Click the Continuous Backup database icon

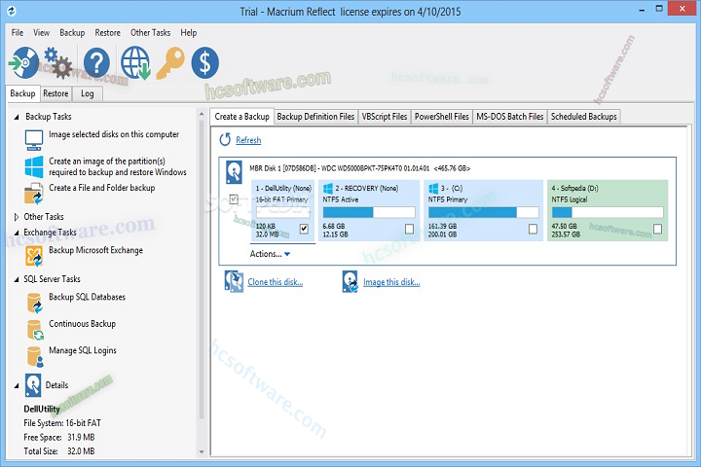click(x=35, y=330)
